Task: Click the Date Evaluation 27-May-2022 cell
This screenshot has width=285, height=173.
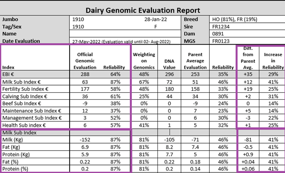Action: click(121, 41)
